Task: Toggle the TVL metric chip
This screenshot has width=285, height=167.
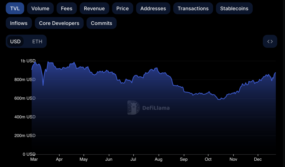Action: click(15, 8)
